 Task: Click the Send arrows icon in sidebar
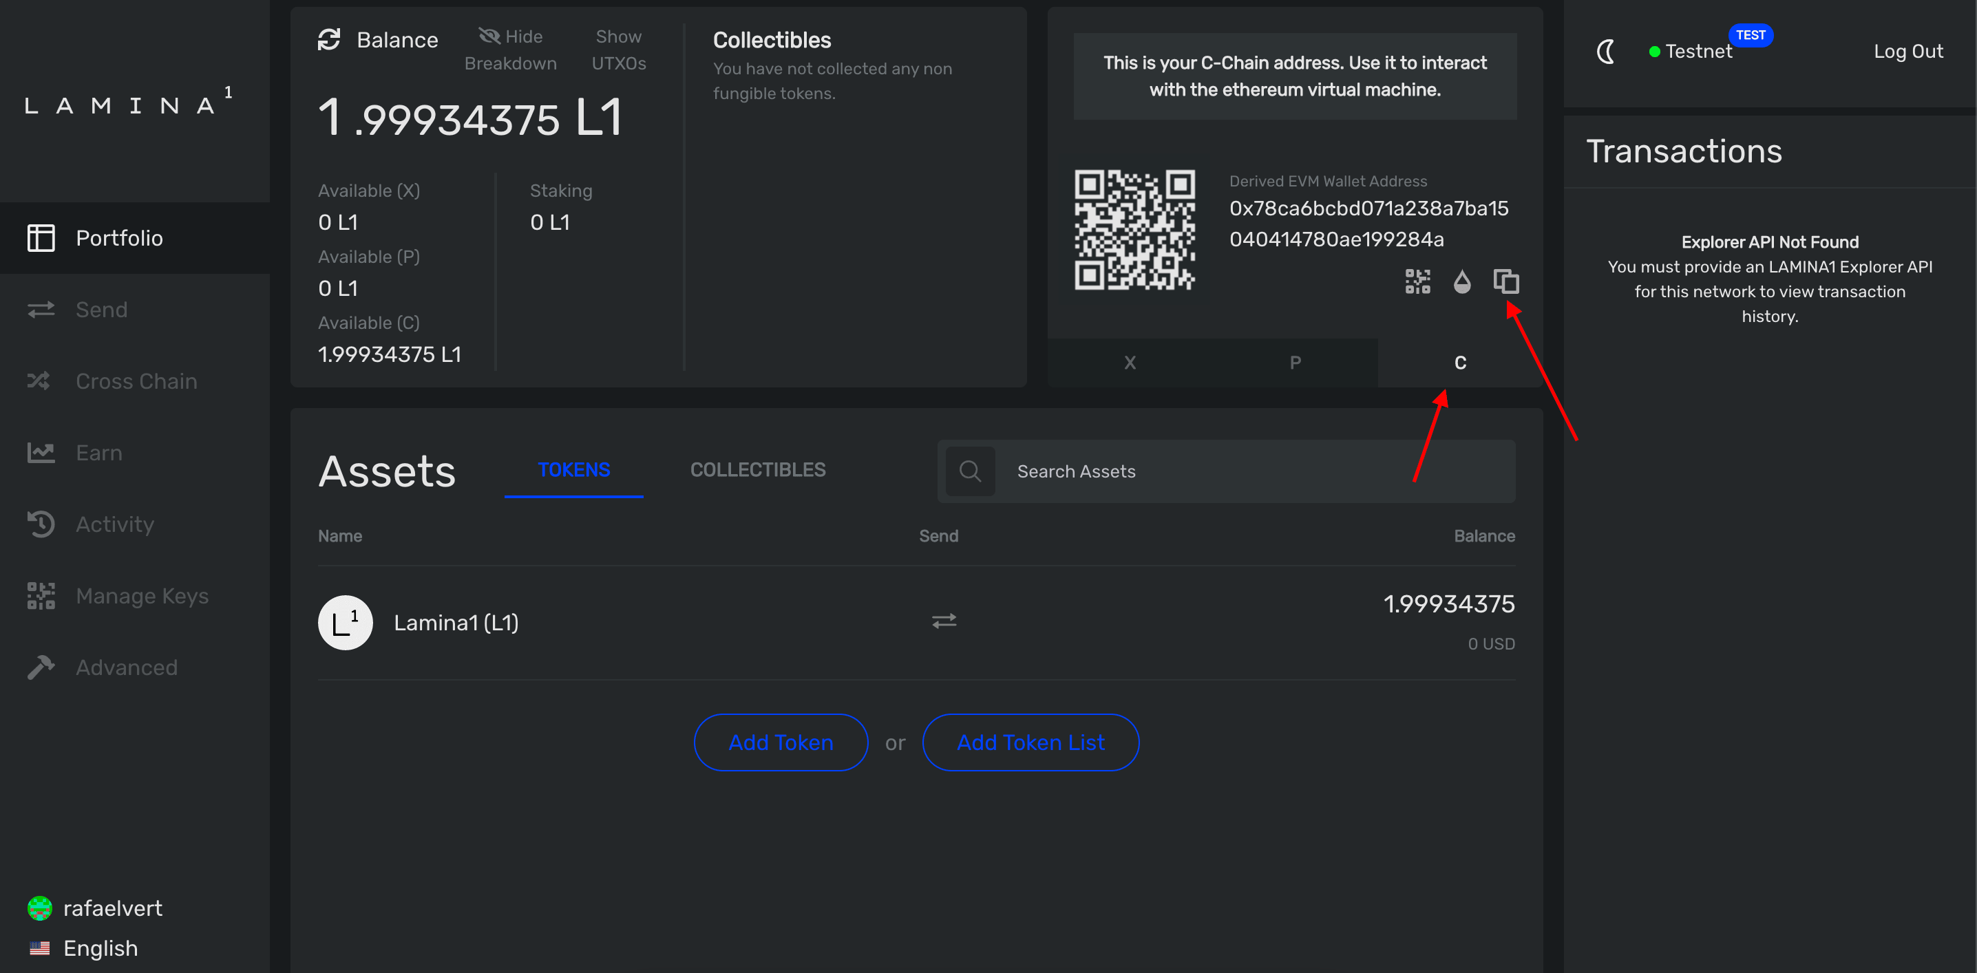pyautogui.click(x=41, y=309)
